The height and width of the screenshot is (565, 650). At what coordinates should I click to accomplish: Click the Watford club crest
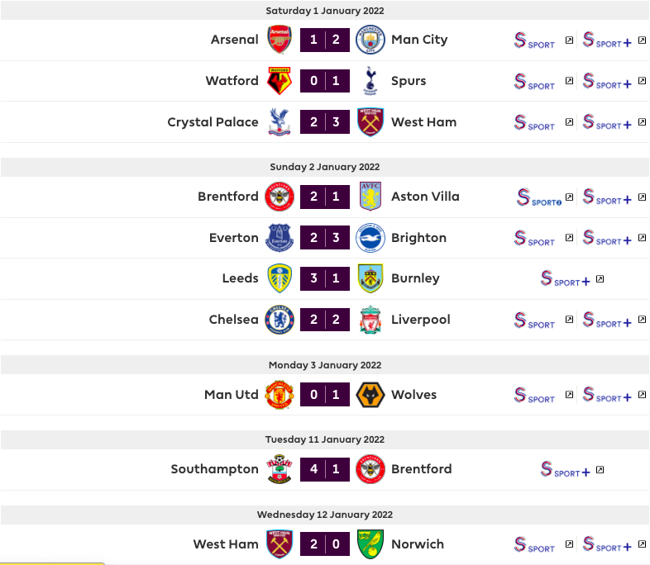(280, 81)
